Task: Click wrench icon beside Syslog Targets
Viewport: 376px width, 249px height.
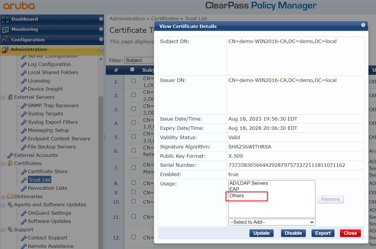Action: point(24,114)
